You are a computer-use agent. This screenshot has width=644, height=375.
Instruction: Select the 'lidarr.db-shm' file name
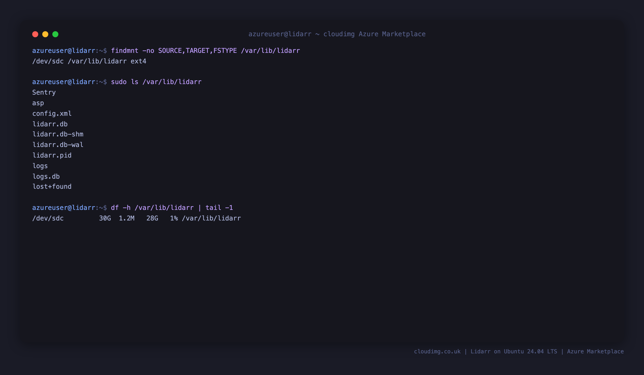[58, 134]
